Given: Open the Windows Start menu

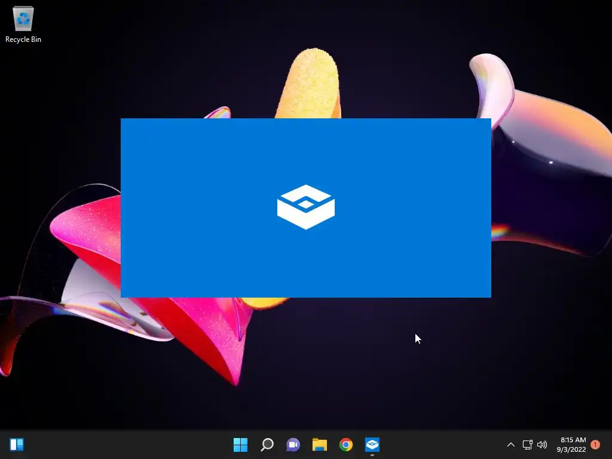Looking at the screenshot, I should [x=240, y=445].
